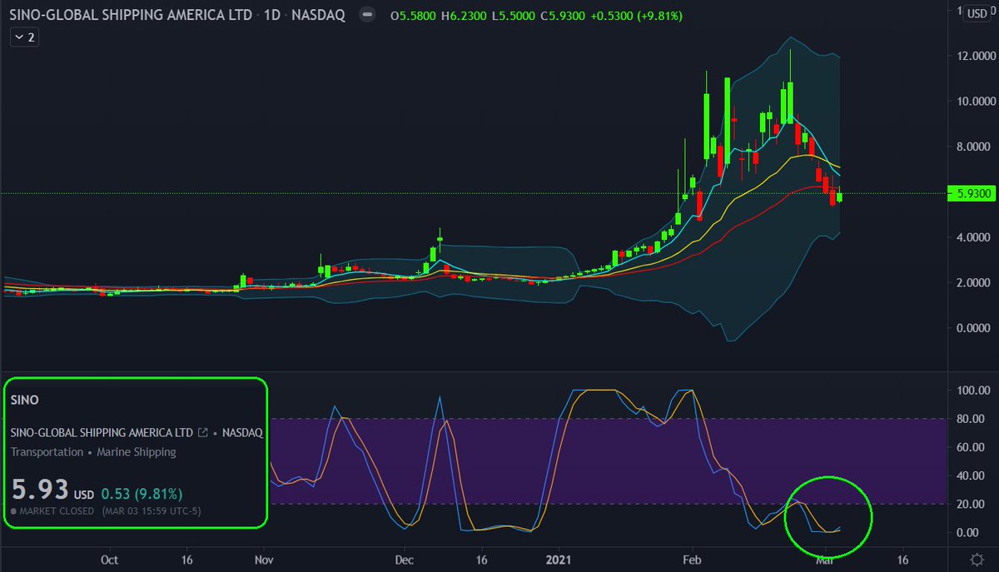Click the external link icon beside company name
The image size is (999, 572).
[x=202, y=433]
